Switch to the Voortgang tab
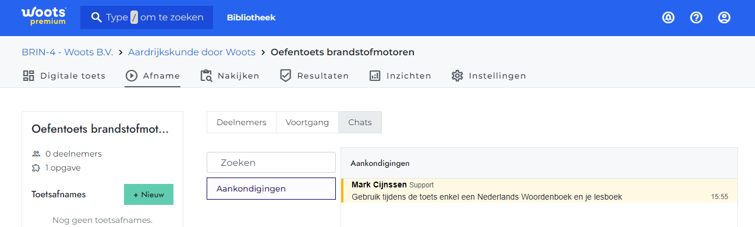The width and height of the screenshot is (755, 227). pyautogui.click(x=307, y=122)
